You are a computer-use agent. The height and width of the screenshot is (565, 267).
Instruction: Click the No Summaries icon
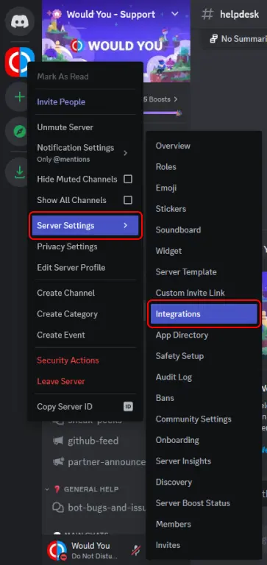[x=213, y=38]
